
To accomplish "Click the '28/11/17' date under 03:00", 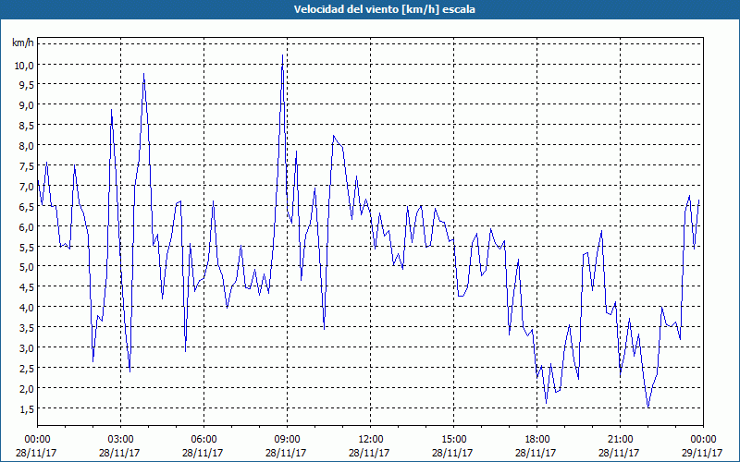I will point(119,453).
